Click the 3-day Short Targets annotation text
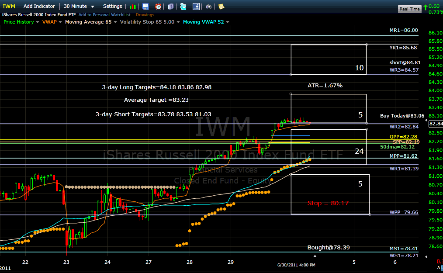This screenshot has width=443, height=273. click(x=153, y=114)
